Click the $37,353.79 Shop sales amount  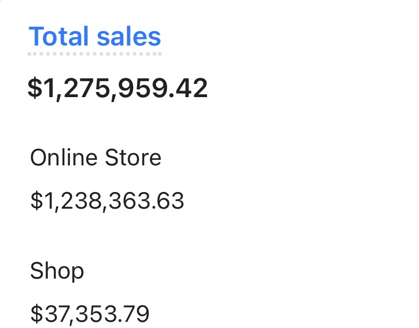coord(90,314)
